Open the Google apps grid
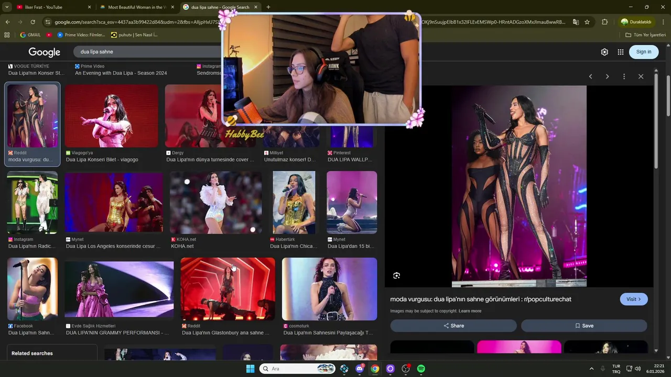 tap(621, 52)
